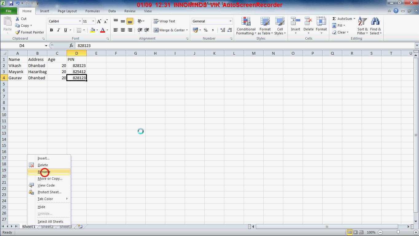Click the Cut scissors icon

(18, 19)
